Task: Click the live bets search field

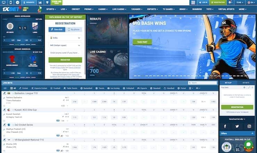Action: [202, 83]
